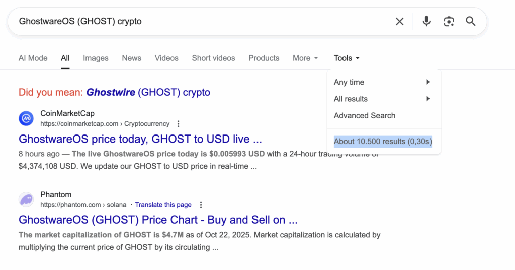Click the CoinMarketCap favicon logo

click(26, 118)
